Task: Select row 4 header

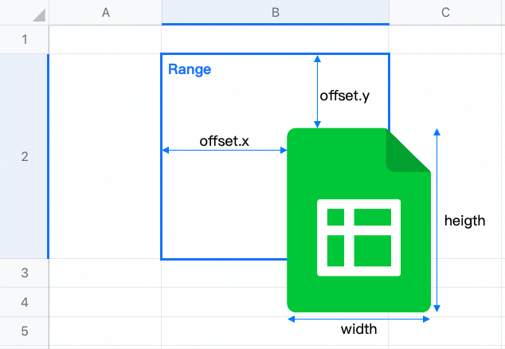Action: coord(25,302)
